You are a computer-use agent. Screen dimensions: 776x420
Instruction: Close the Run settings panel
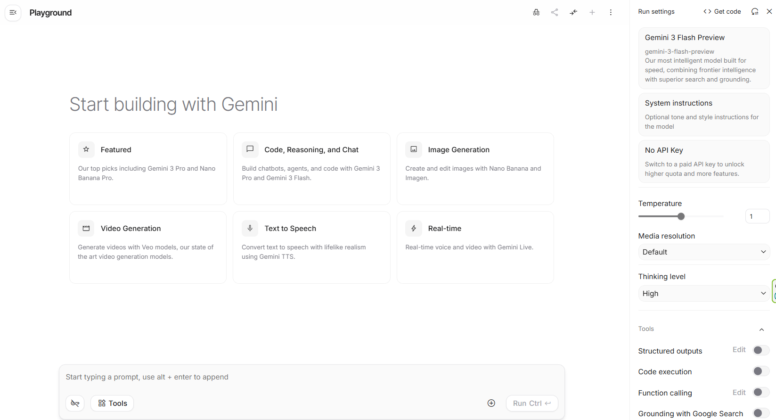pyautogui.click(x=769, y=11)
